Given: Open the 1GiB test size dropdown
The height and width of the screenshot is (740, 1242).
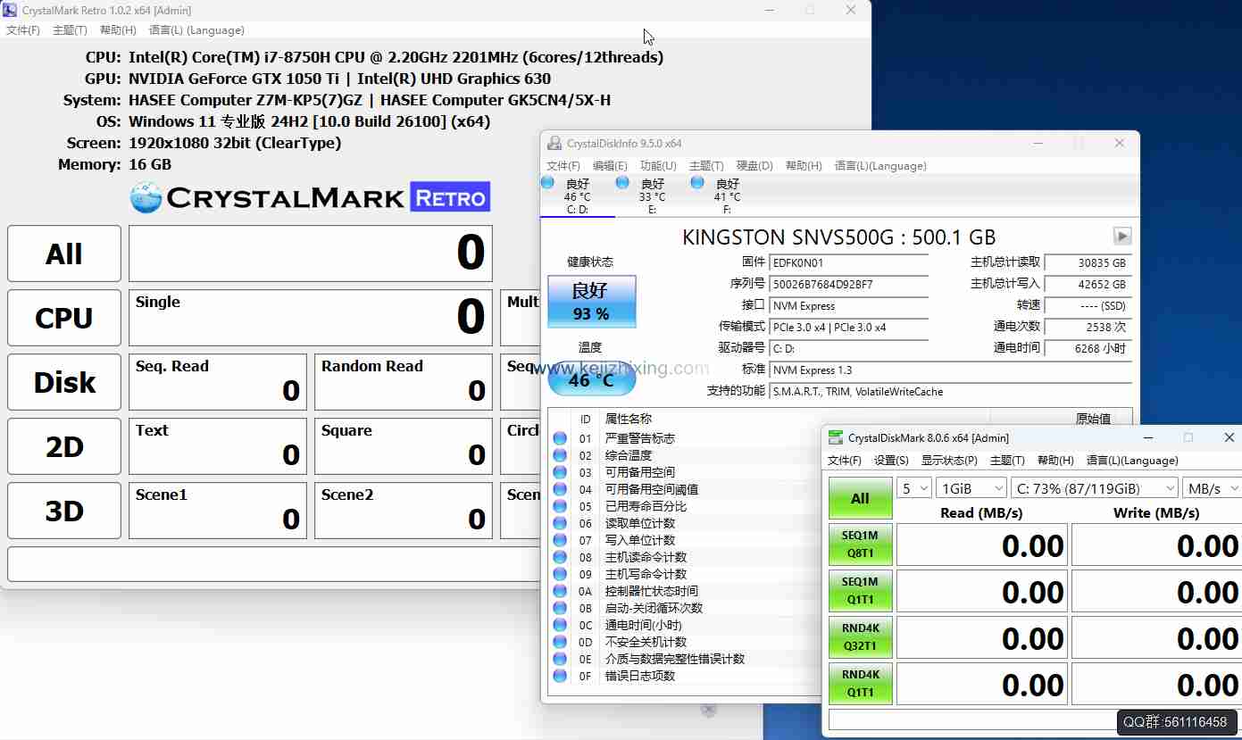Looking at the screenshot, I should 971,488.
